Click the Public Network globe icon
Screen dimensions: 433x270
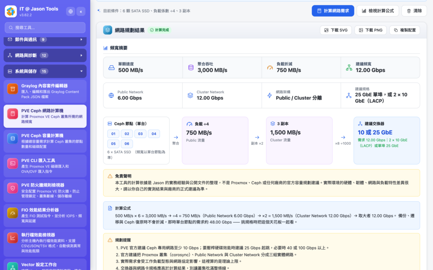point(111,96)
